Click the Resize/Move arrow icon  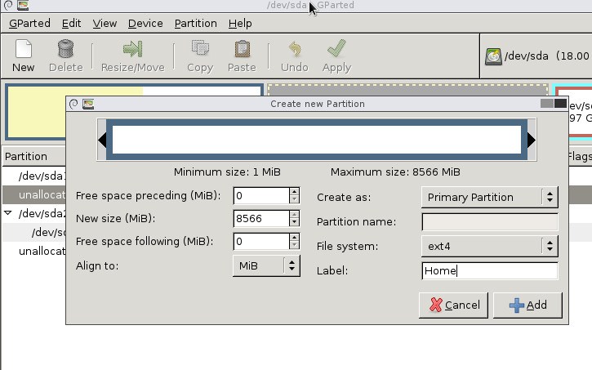pyautogui.click(x=132, y=49)
